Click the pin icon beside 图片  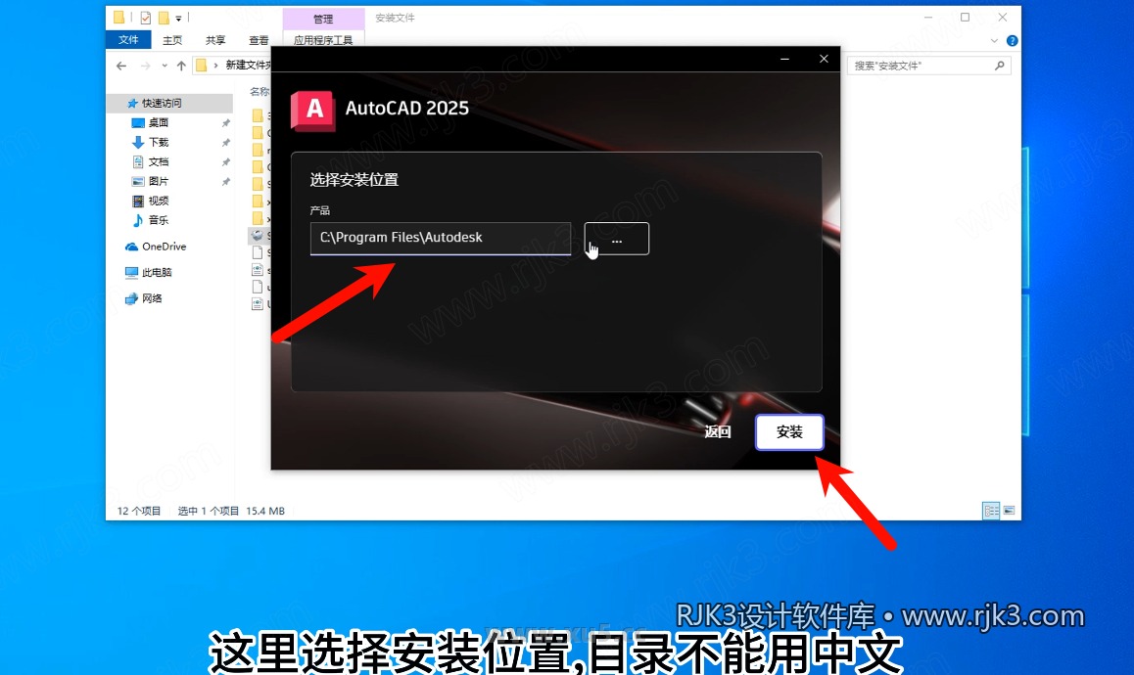point(225,181)
